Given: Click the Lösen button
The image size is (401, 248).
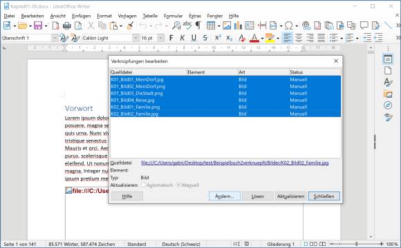Looking at the screenshot, I should (x=257, y=196).
